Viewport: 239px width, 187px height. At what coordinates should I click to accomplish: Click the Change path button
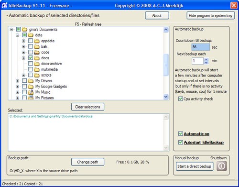coord(87,162)
